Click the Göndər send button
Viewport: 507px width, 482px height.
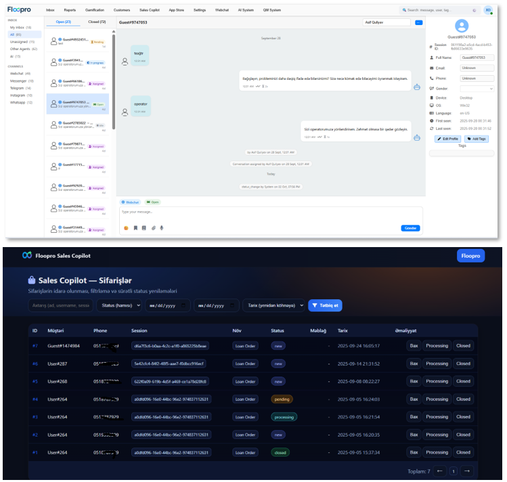[410, 228]
